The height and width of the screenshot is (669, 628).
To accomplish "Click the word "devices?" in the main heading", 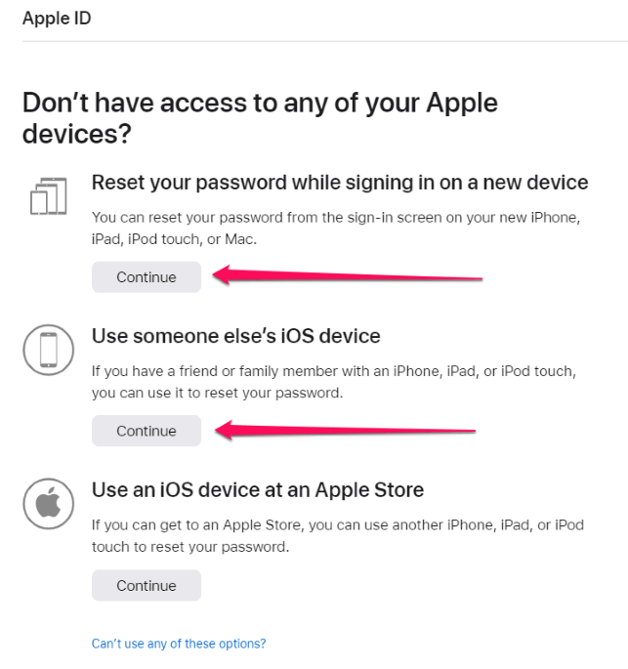I will pyautogui.click(x=77, y=134).
